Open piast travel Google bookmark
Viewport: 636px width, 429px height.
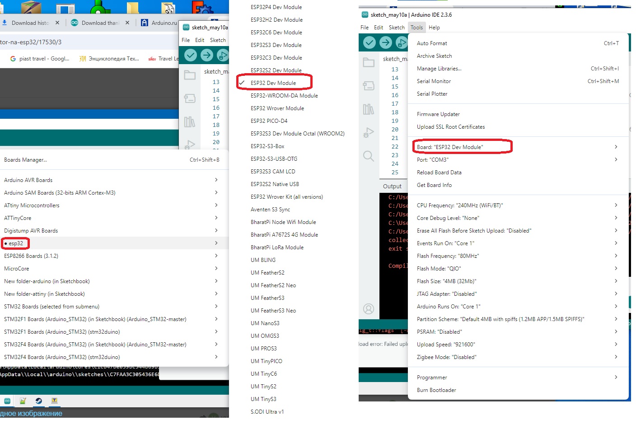point(40,59)
